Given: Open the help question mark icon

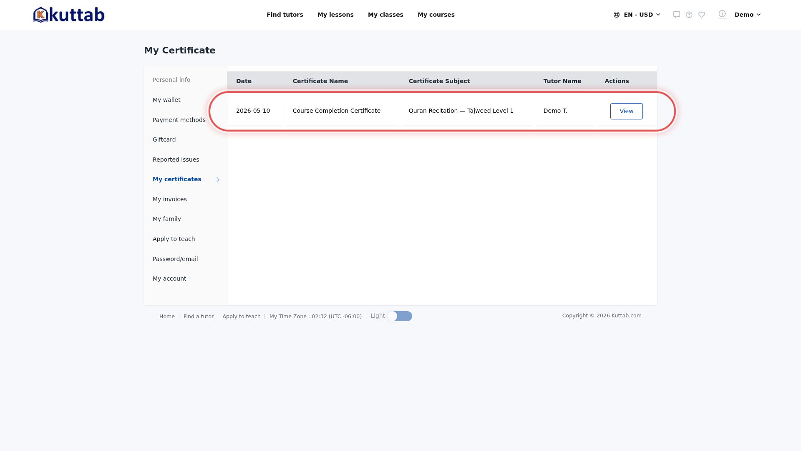Looking at the screenshot, I should [x=689, y=15].
